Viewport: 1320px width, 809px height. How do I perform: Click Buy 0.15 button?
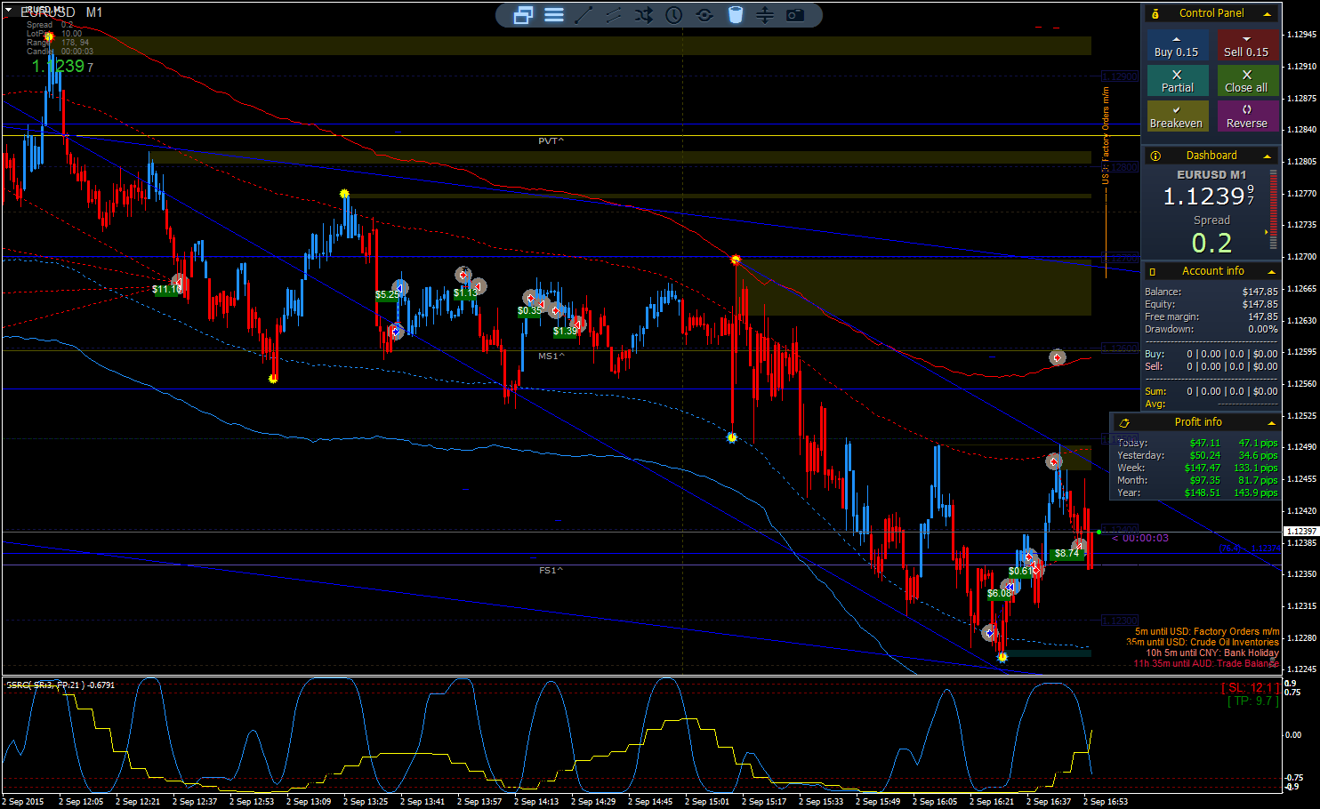point(1177,45)
